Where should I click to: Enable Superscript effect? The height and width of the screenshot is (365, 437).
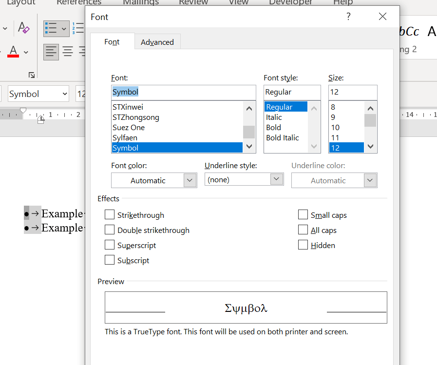pyautogui.click(x=110, y=245)
